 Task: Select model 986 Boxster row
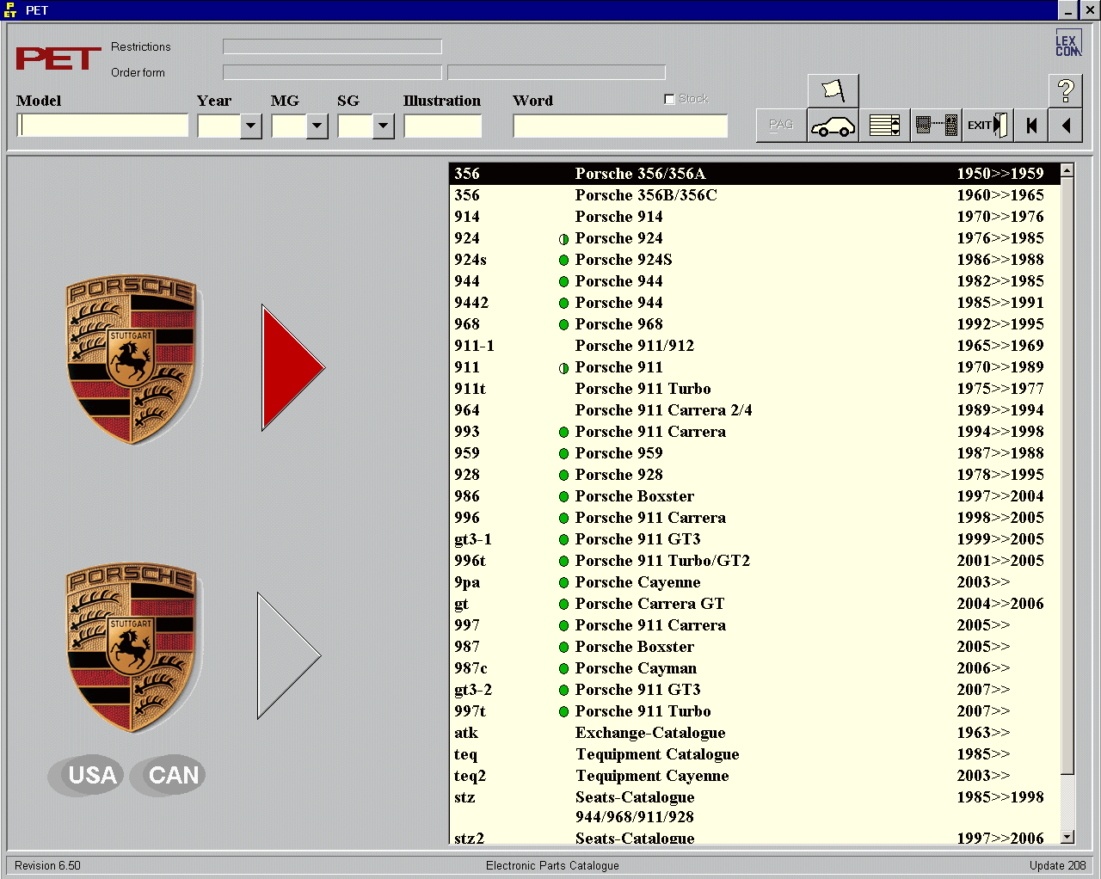click(x=754, y=496)
